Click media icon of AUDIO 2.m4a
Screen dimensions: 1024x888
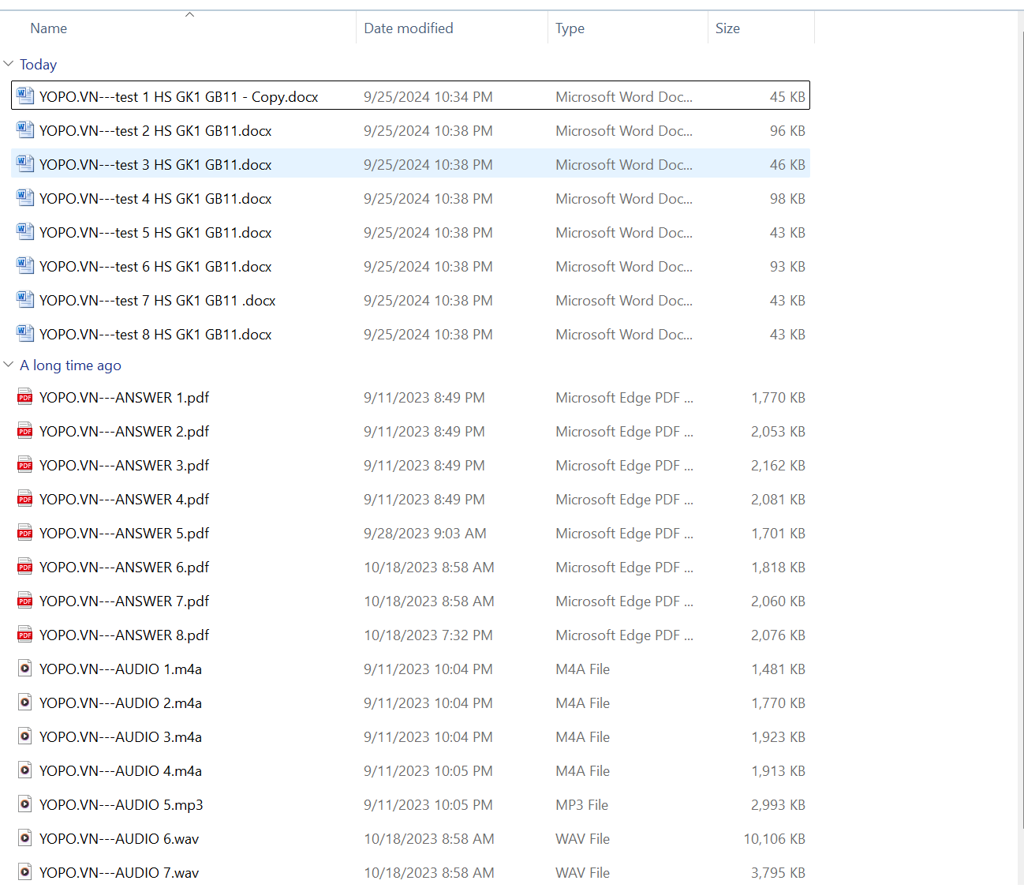coord(25,703)
